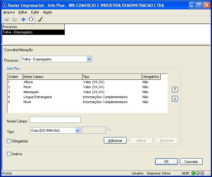The image size is (212, 177).
Task: Click the list icon beside Tipo field
Action: click(x=109, y=130)
